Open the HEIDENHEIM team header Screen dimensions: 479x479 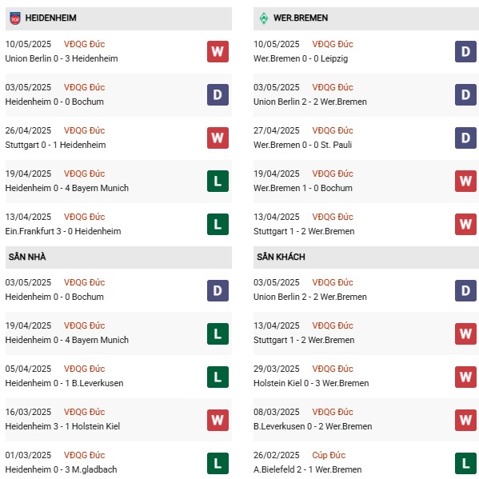(x=118, y=18)
